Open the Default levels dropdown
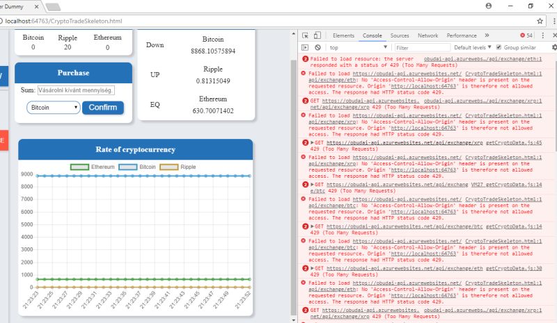The image size is (557, 323). [473, 47]
